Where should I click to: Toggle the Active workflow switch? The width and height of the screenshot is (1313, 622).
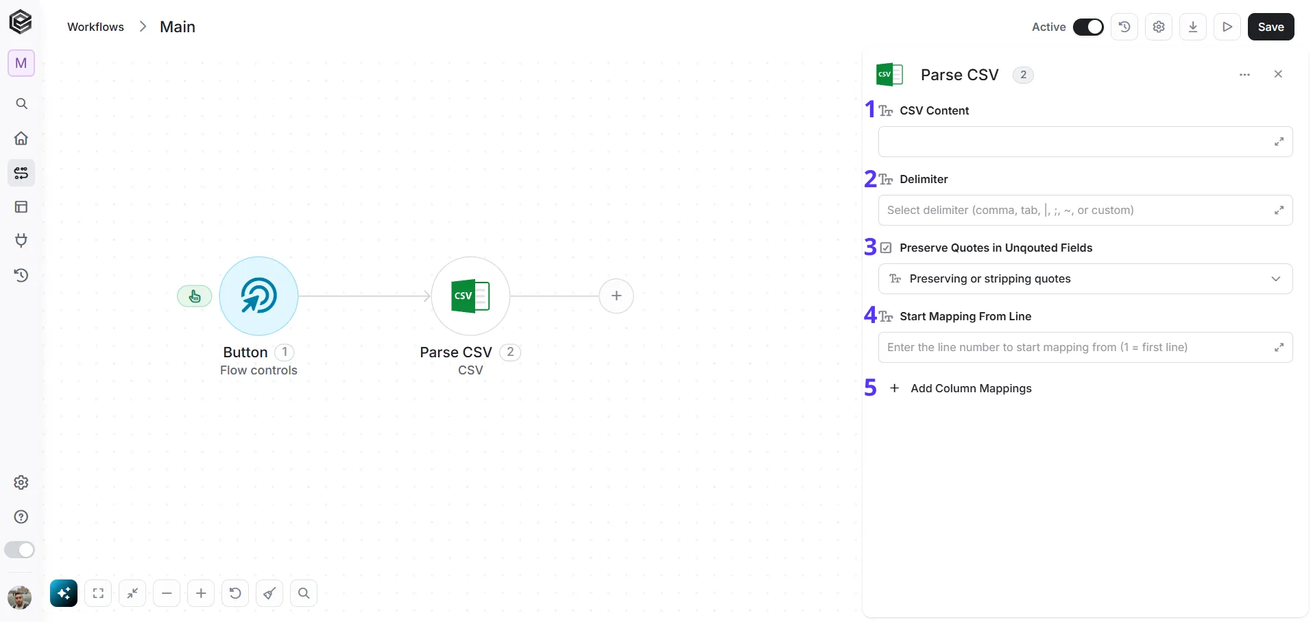click(x=1088, y=27)
